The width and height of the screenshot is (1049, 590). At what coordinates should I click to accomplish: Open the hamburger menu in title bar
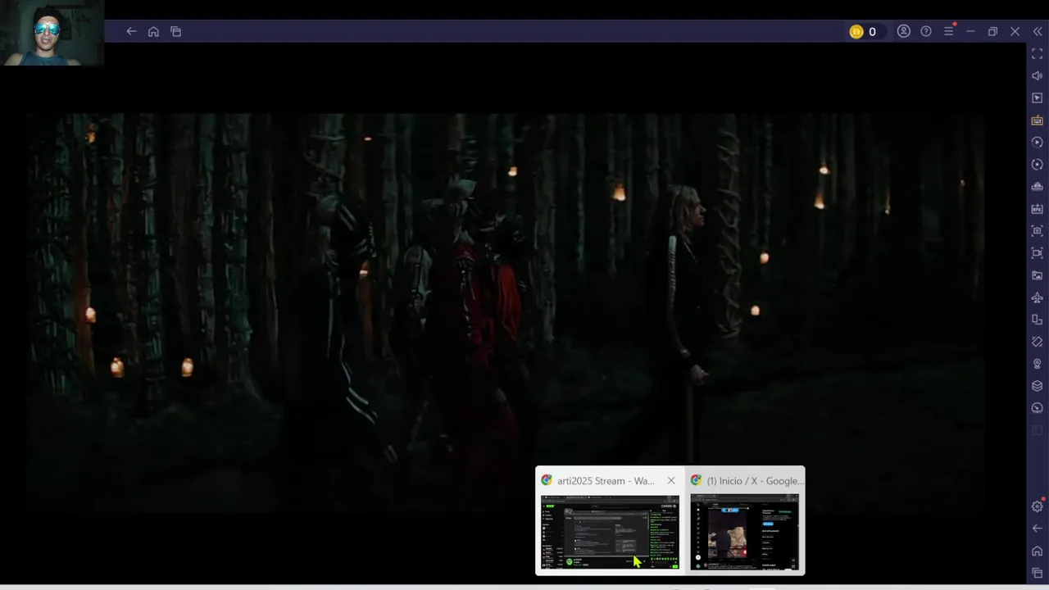pos(949,31)
